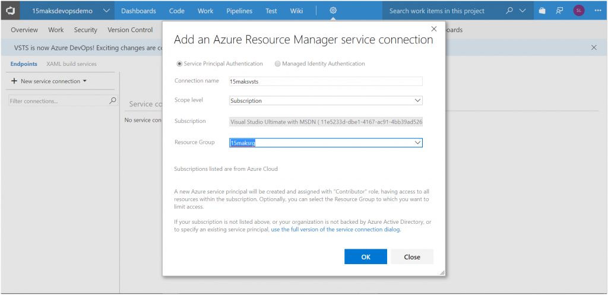Expand the search options chevron
This screenshot has height=295, width=608.
(x=522, y=11)
